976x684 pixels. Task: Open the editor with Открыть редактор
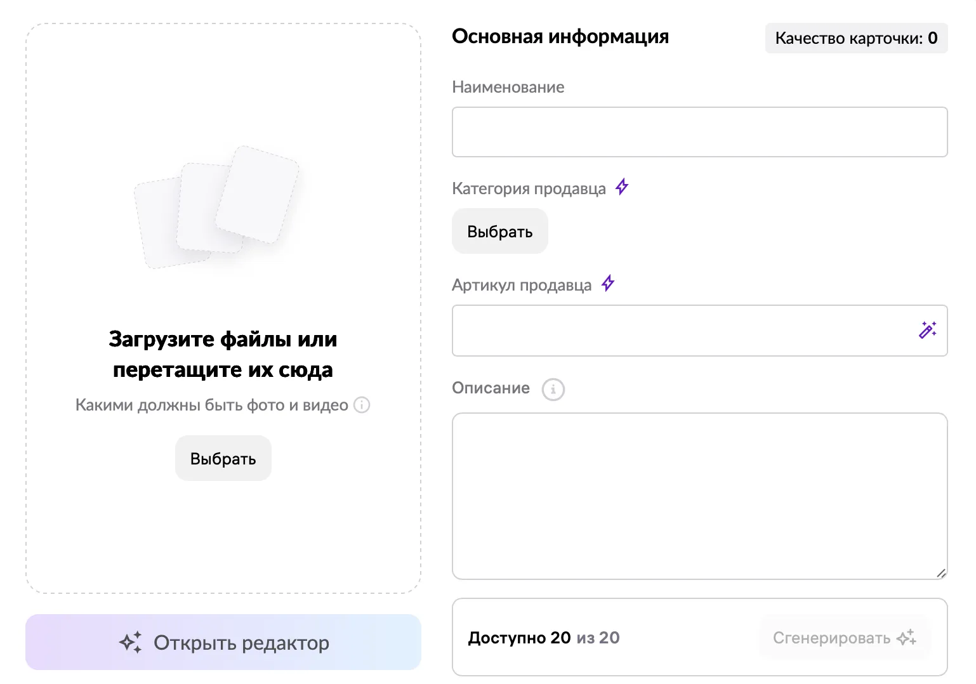[223, 642]
